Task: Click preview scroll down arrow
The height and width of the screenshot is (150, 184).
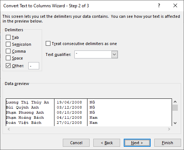Action: 175,123
